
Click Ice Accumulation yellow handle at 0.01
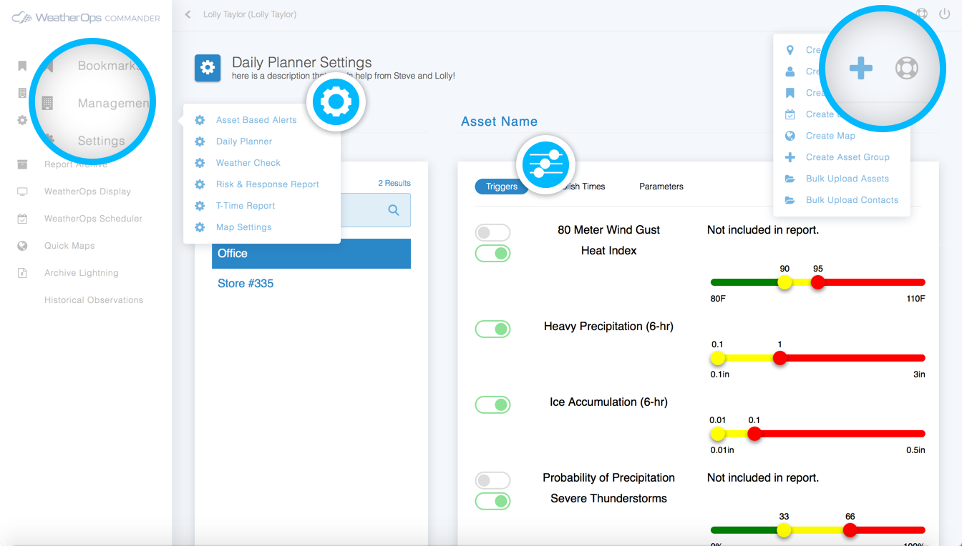(x=718, y=434)
